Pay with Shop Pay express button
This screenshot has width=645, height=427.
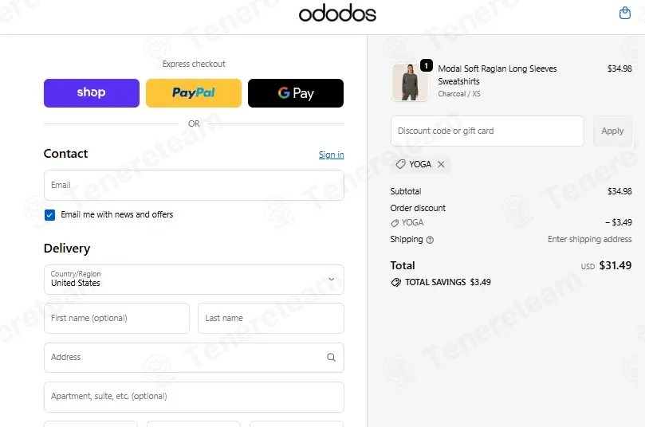pos(92,93)
